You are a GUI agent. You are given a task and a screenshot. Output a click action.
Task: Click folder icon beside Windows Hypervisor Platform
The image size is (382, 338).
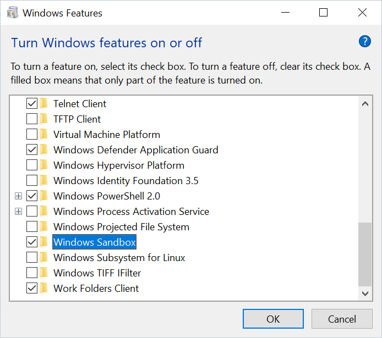pyautogui.click(x=44, y=165)
